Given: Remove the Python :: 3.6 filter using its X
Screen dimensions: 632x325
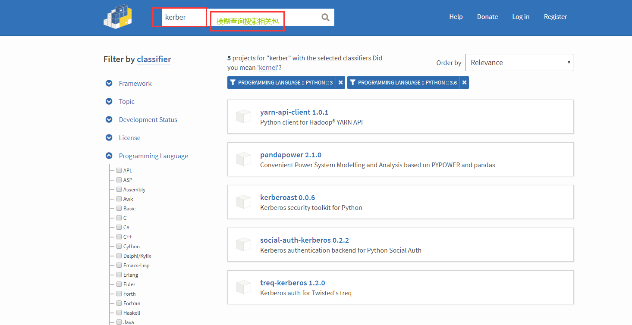Looking at the screenshot, I should pyautogui.click(x=464, y=82).
